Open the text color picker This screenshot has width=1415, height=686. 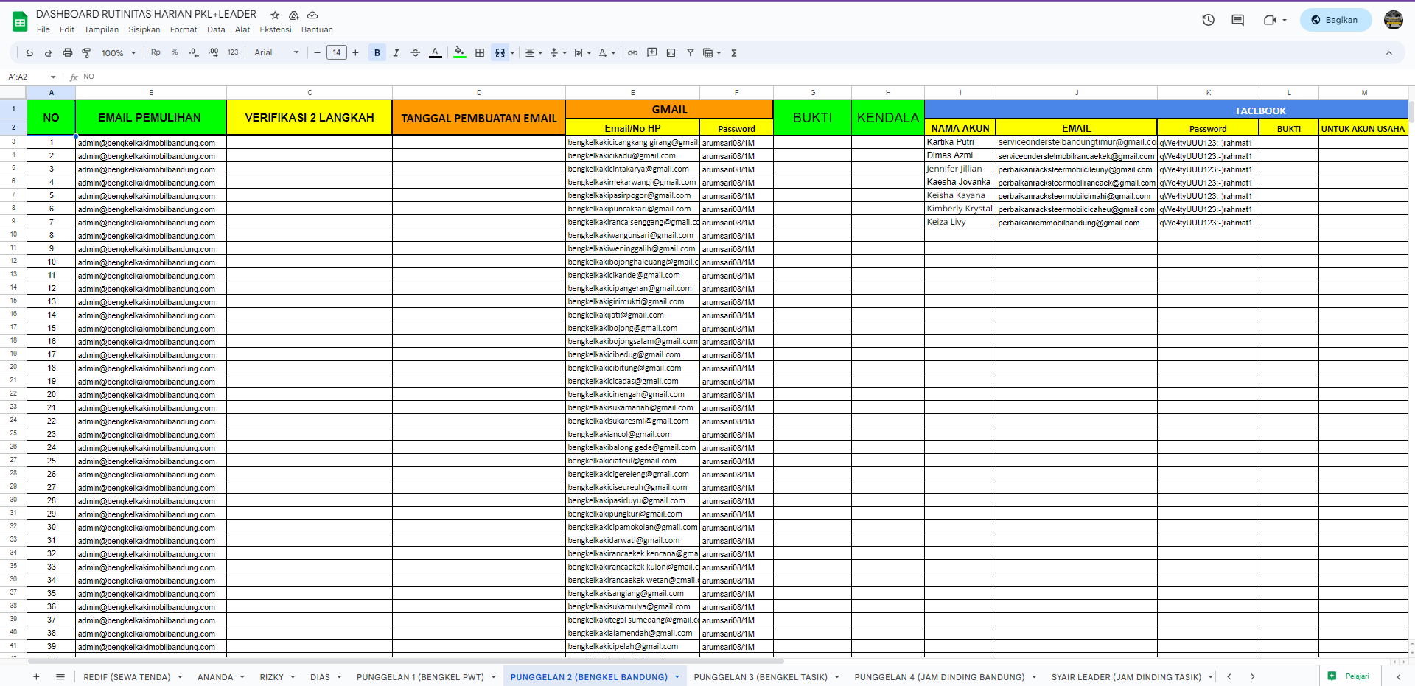click(436, 52)
